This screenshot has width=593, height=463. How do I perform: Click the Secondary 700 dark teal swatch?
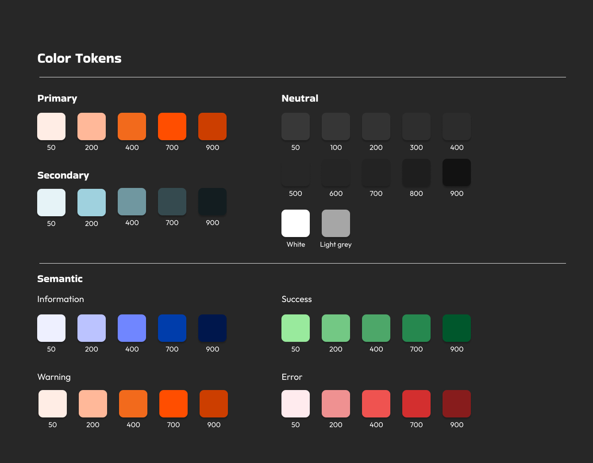[x=172, y=201]
